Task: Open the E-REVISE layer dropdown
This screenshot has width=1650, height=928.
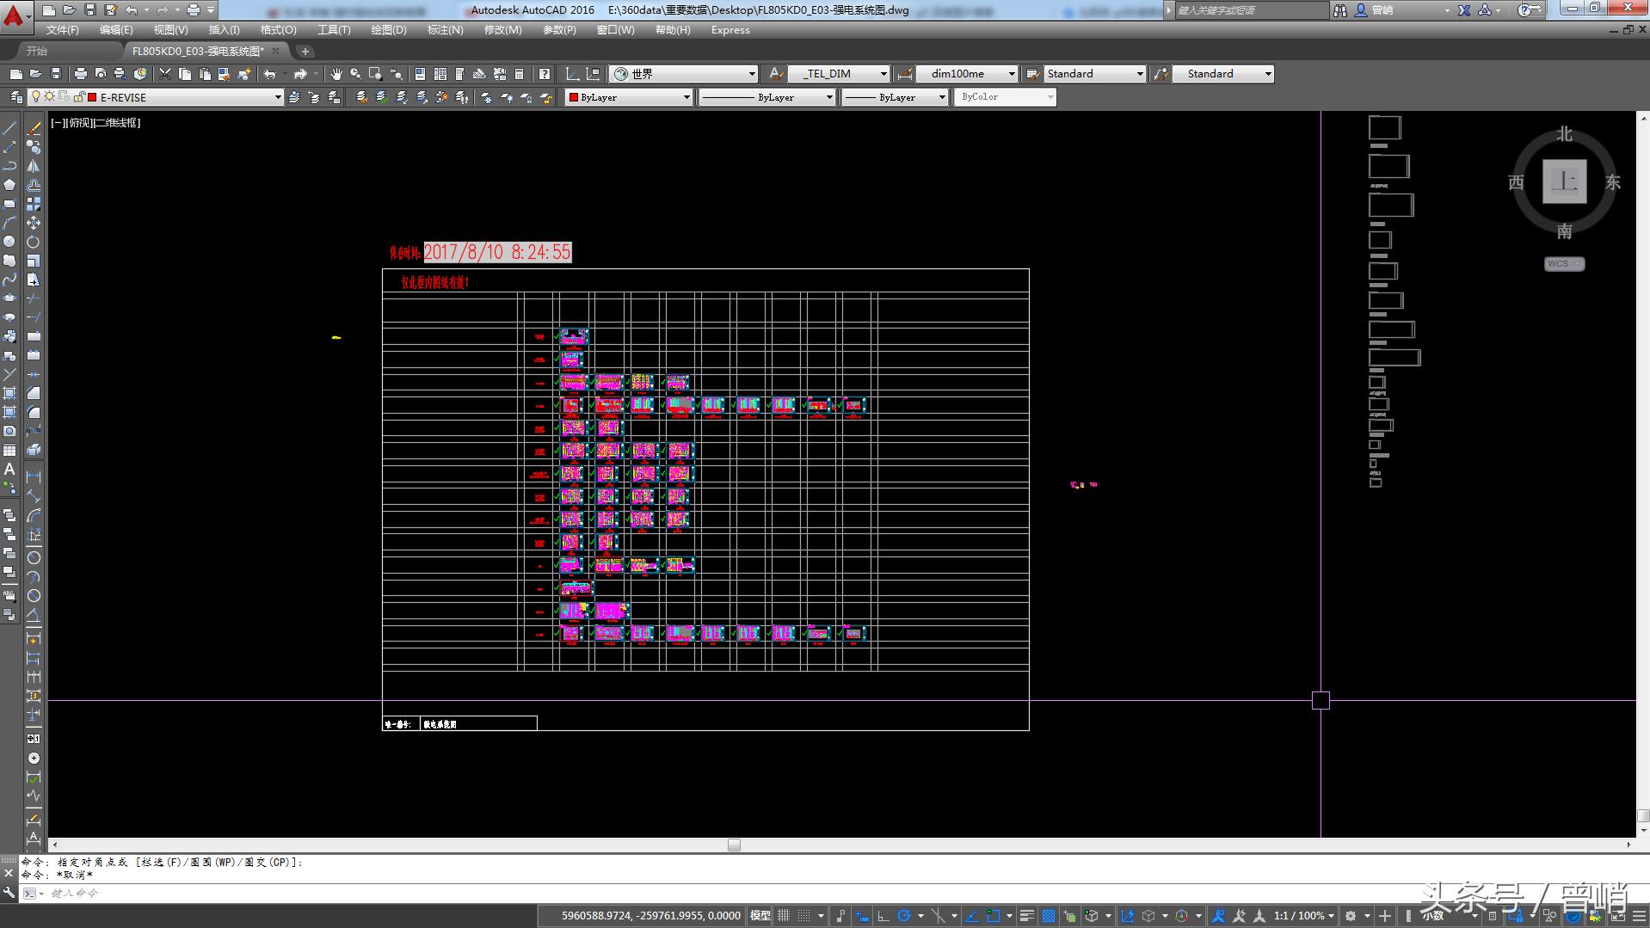Action: tap(277, 97)
